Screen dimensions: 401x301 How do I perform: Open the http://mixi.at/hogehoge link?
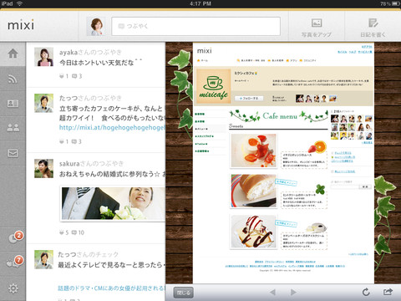pyautogui.click(x=112, y=127)
